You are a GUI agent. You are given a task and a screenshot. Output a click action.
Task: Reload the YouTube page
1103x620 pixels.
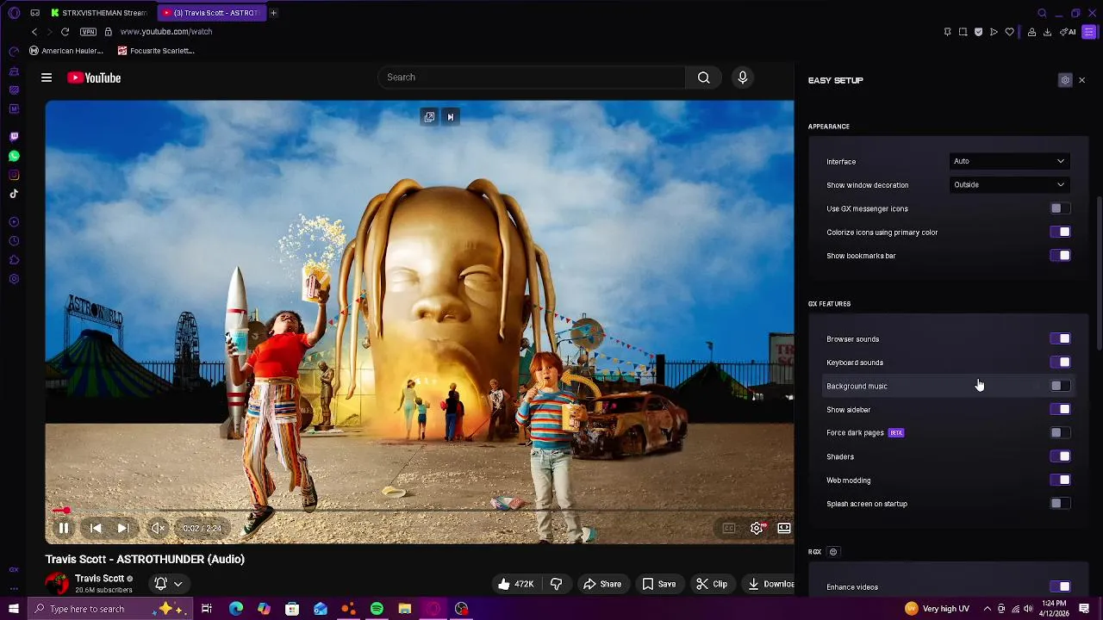pos(65,32)
